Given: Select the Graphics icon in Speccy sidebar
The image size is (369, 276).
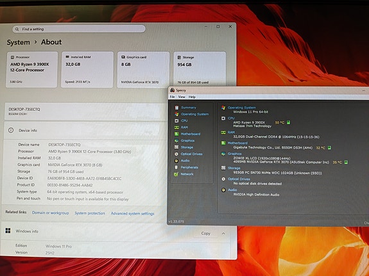Looking at the screenshot, I should (176, 140).
